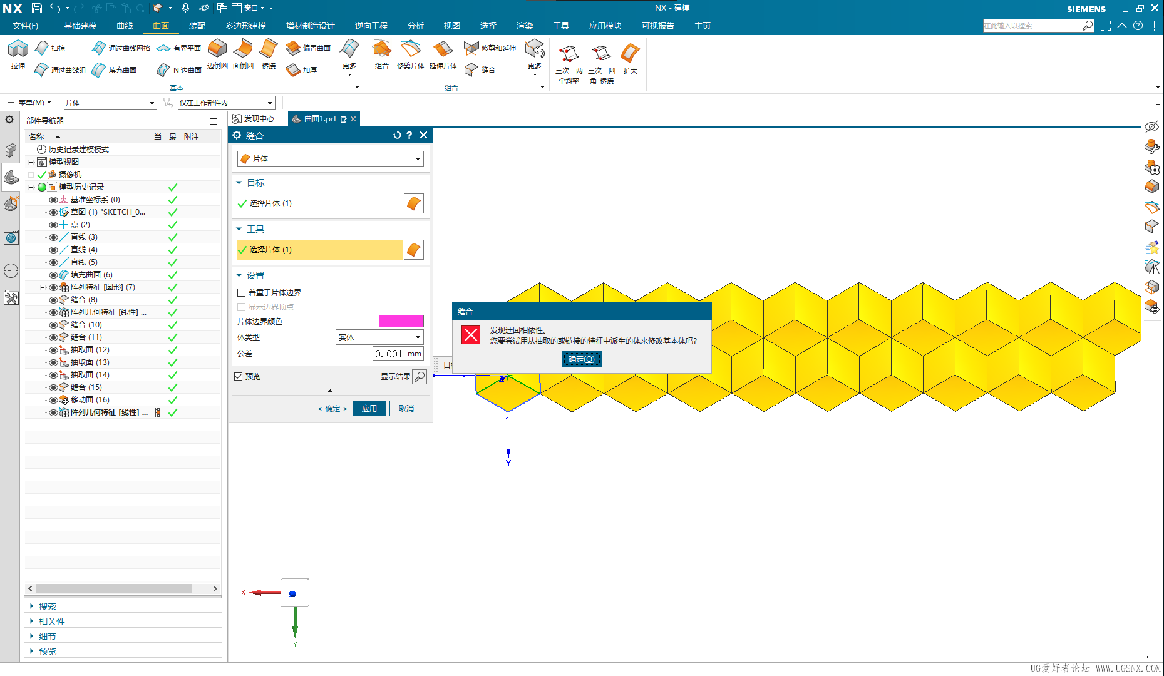The width and height of the screenshot is (1164, 676).
Task: Click the 显示结果 magnifier icon
Action: [420, 377]
